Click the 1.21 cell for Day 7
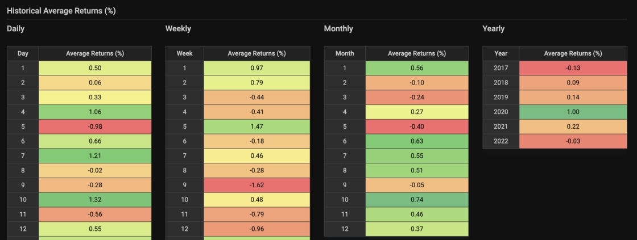The height and width of the screenshot is (240, 637). [x=95, y=156]
